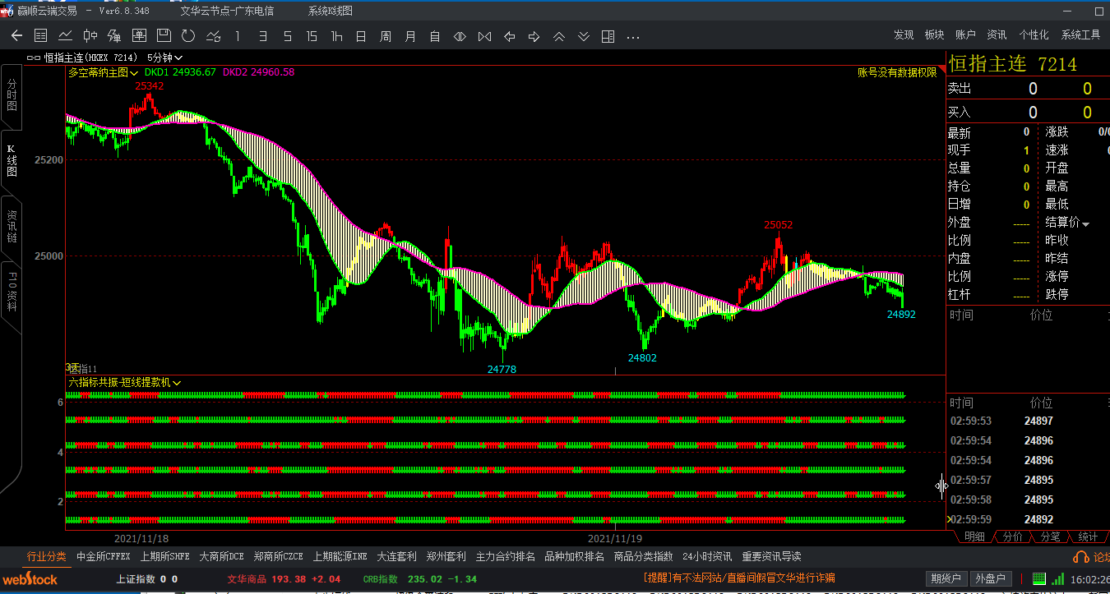The image size is (1110, 594).
Task: Click the 02:59:53 tick row
Action: [x=1029, y=421]
